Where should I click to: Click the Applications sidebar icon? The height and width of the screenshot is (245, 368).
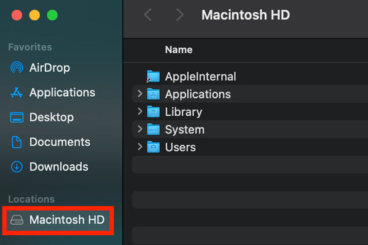pos(17,92)
